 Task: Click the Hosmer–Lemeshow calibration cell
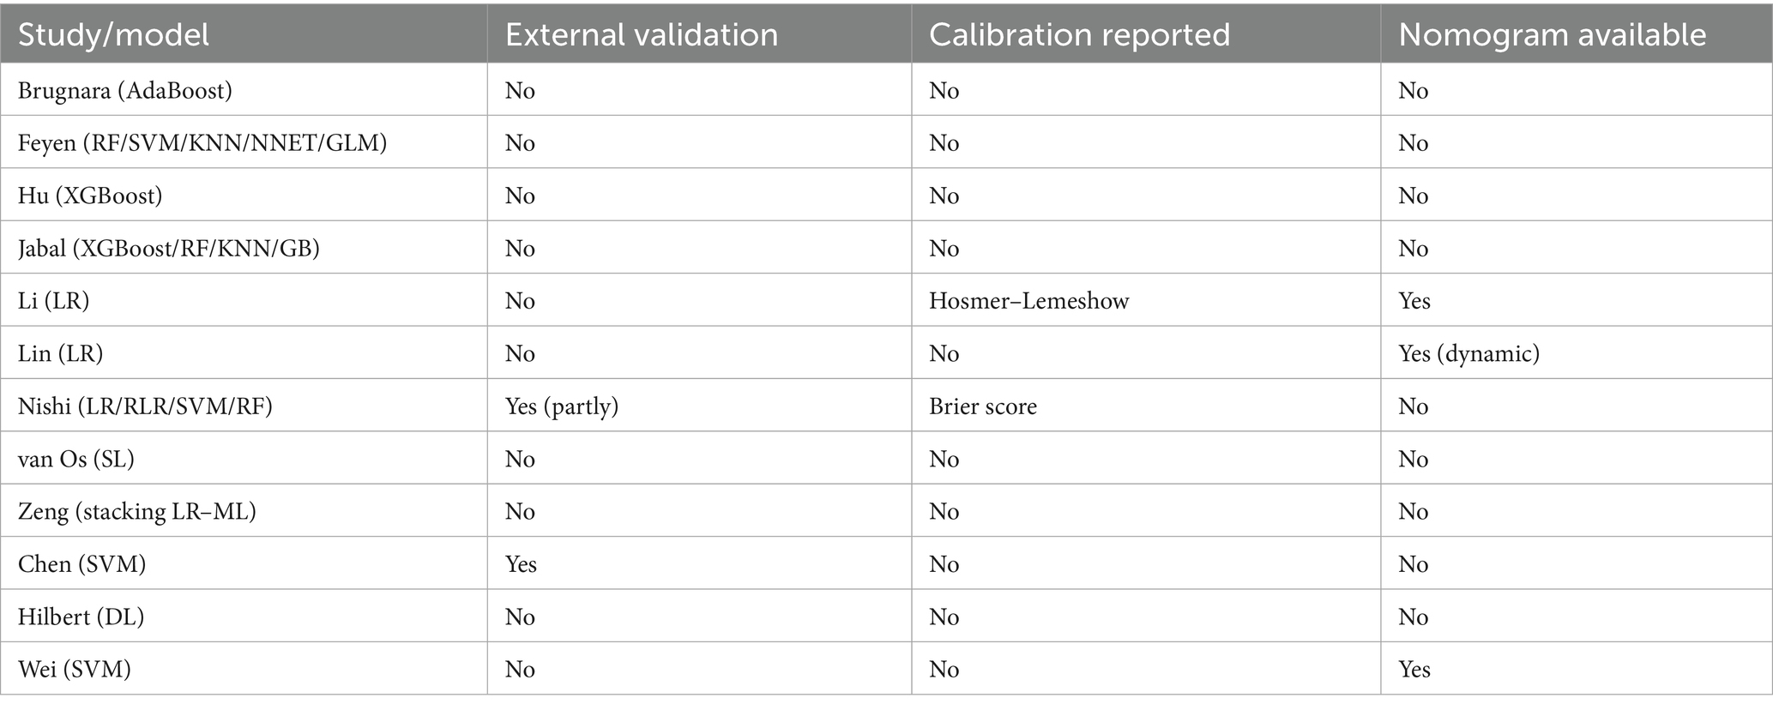point(1028,301)
